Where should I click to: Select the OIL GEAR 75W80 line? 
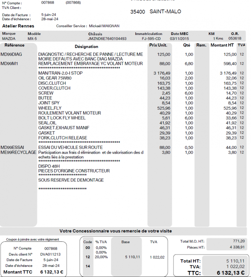pos(55,78)
